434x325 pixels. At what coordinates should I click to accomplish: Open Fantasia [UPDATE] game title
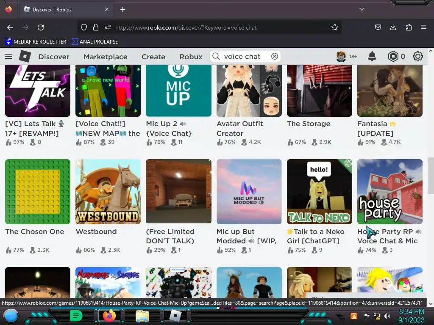[x=376, y=129]
